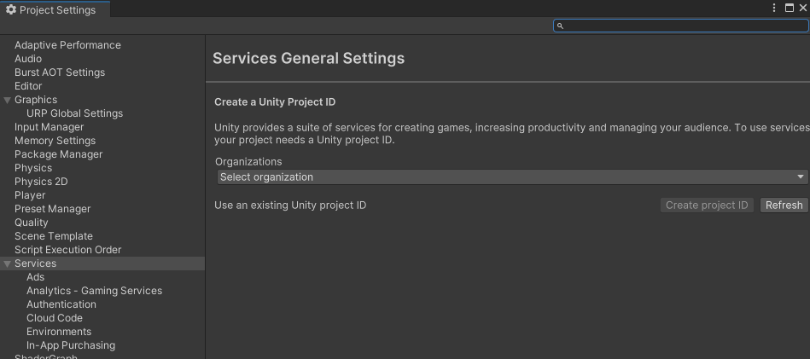Open Use an existing Unity project ID
810x359 pixels.
click(x=290, y=206)
